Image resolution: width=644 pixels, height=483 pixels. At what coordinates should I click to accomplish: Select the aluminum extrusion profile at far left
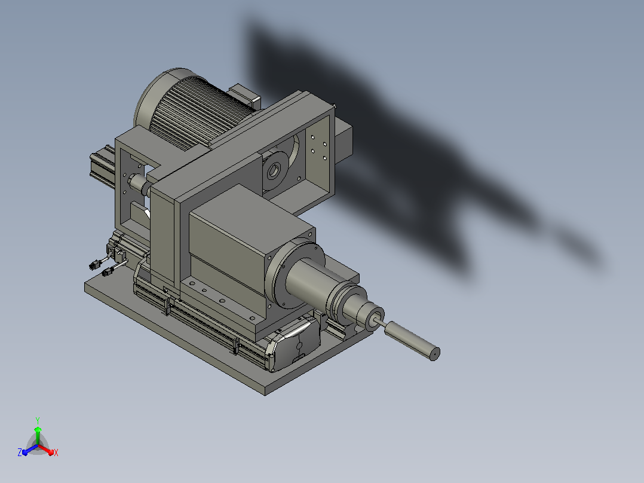tap(102, 167)
